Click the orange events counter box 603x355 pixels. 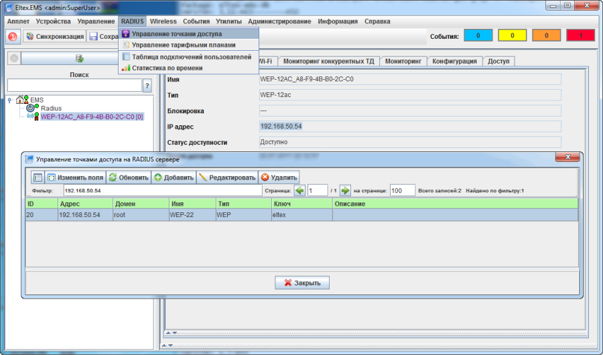(547, 35)
